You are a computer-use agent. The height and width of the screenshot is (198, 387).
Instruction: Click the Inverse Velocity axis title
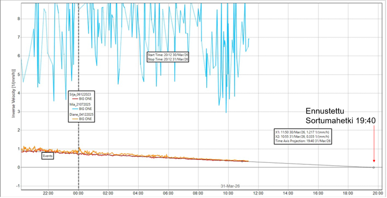click(x=14, y=93)
